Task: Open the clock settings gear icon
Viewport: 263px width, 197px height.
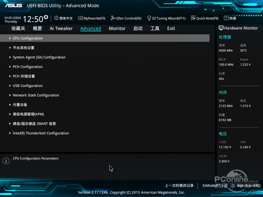Action: point(46,17)
